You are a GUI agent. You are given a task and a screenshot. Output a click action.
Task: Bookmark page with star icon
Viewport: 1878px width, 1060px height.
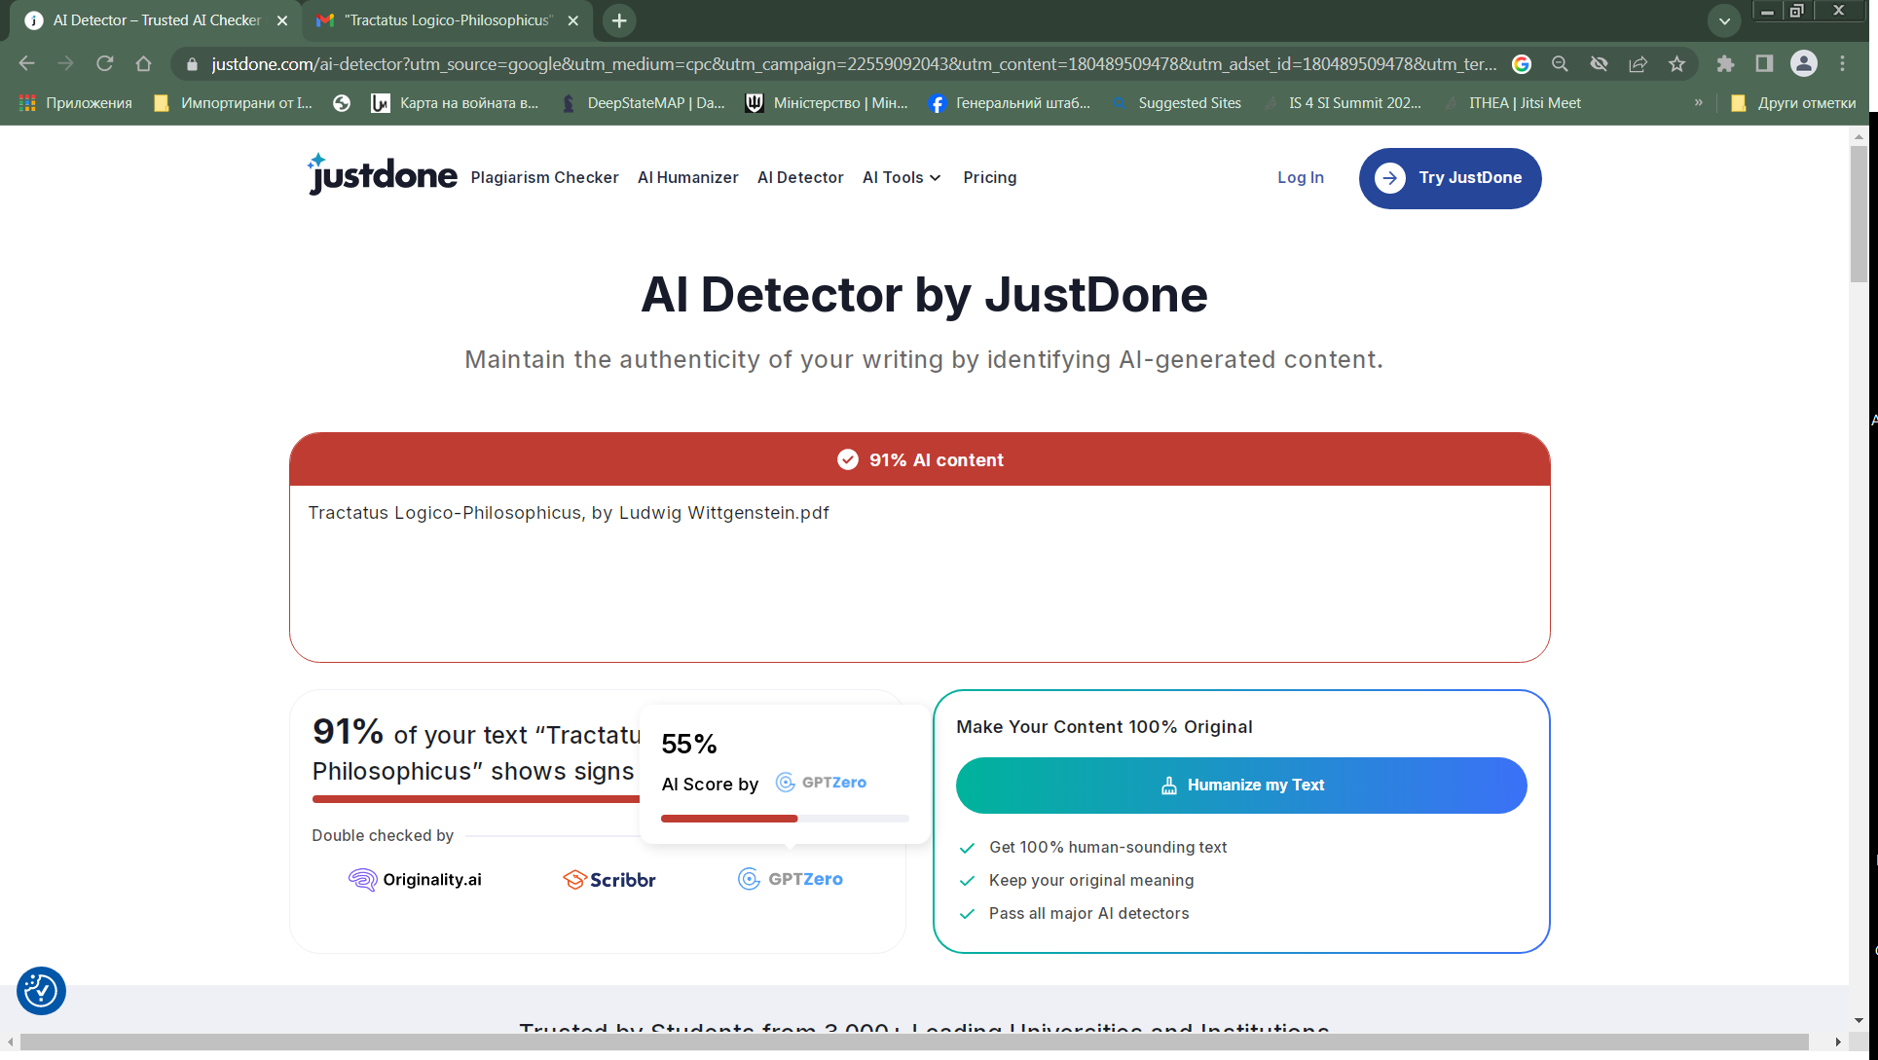(1676, 64)
